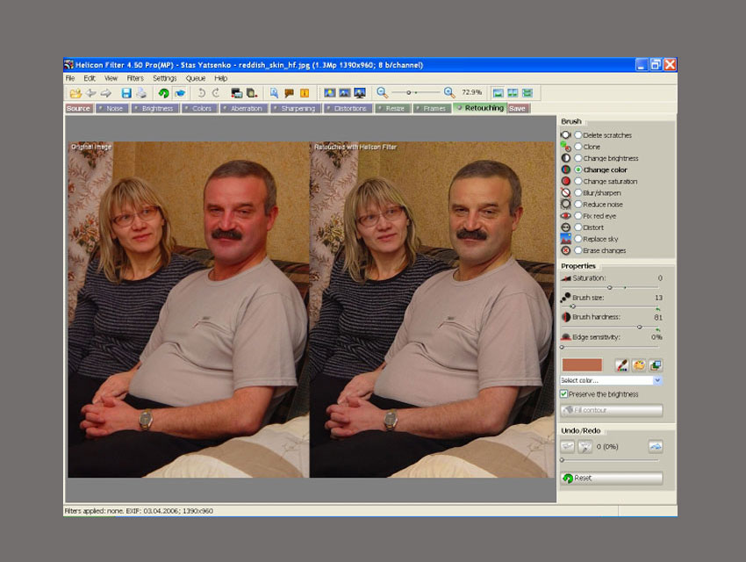This screenshot has width=746, height=562.
Task: Switch to the Colors tab
Action: pyautogui.click(x=199, y=109)
